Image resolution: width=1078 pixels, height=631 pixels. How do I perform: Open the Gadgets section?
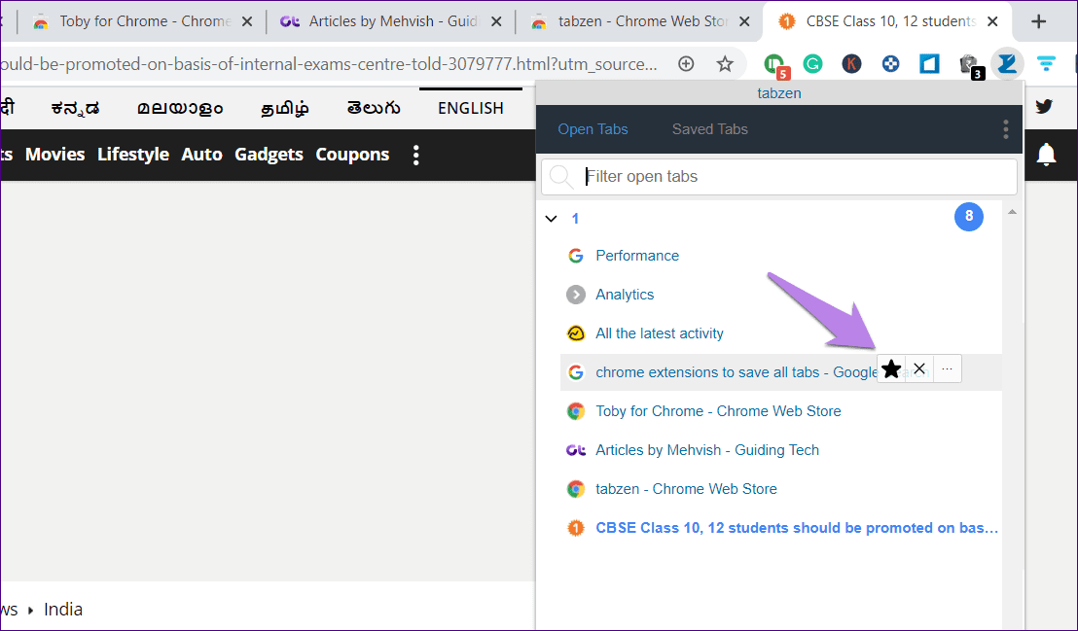(269, 155)
